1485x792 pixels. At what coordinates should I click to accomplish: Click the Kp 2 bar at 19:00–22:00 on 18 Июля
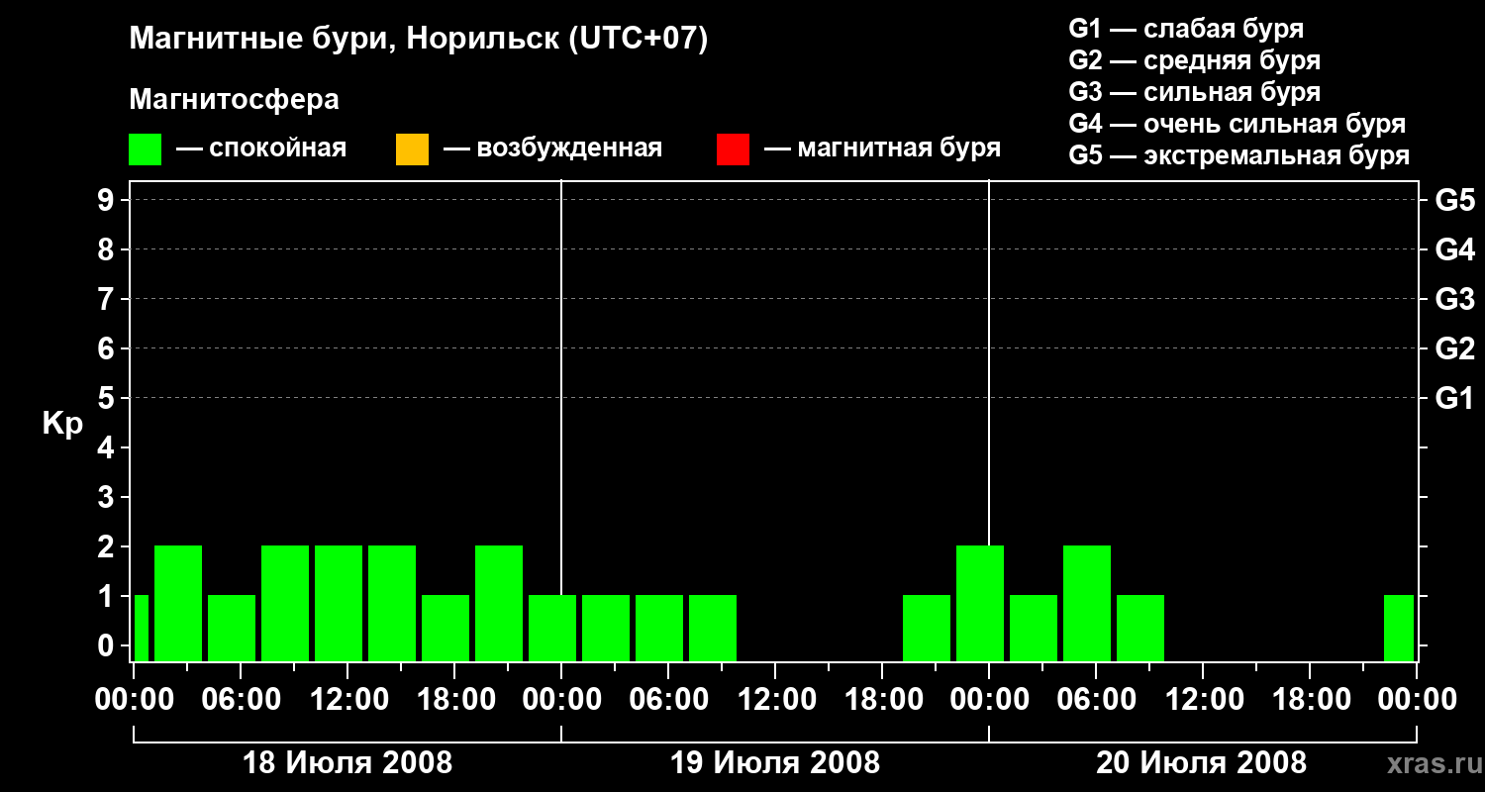(x=499, y=603)
